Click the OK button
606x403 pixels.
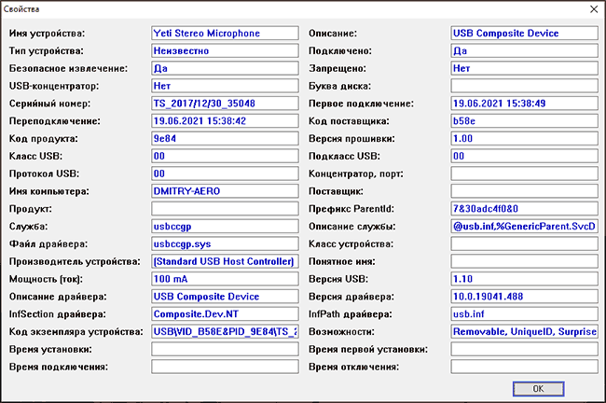point(538,389)
